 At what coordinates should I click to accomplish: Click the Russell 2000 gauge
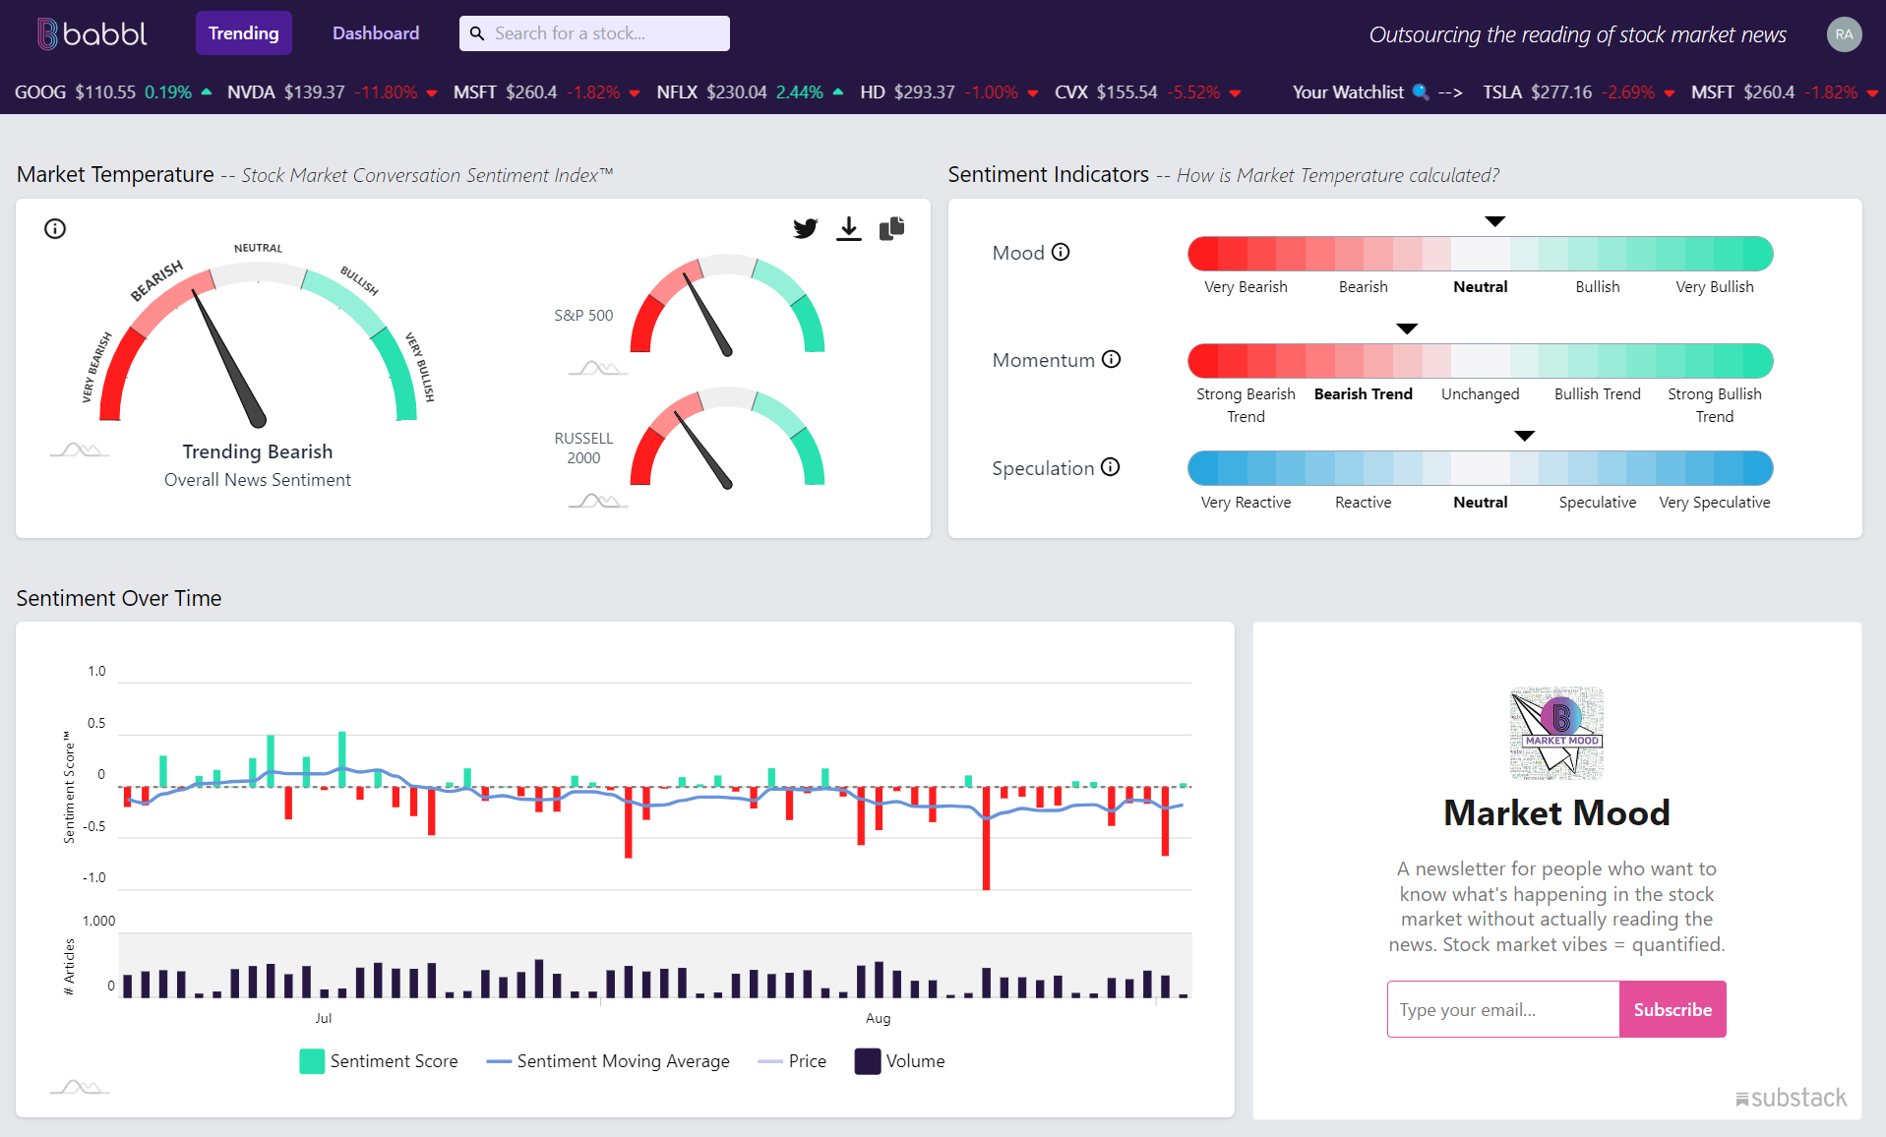click(x=727, y=438)
